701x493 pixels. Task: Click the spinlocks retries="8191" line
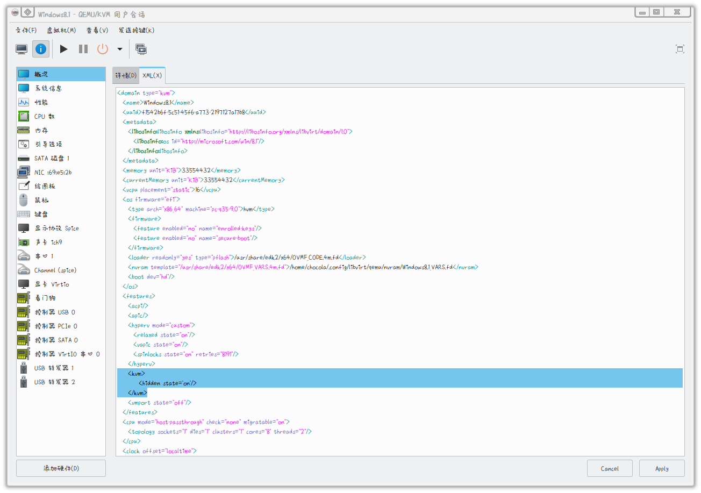click(x=185, y=354)
